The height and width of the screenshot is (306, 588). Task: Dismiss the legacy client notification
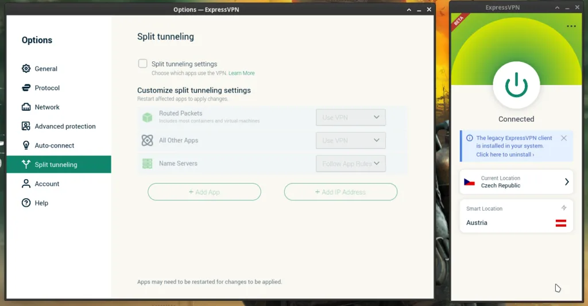(x=563, y=138)
